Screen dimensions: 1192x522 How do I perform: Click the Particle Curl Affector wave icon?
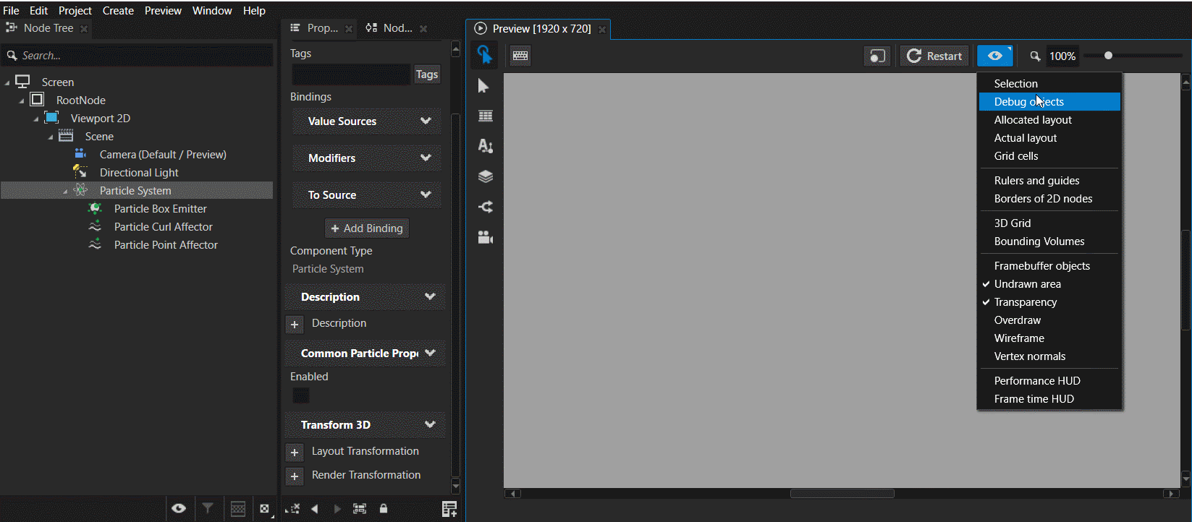[95, 226]
